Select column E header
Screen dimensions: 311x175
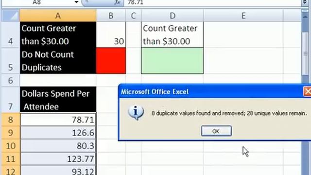(x=243, y=16)
